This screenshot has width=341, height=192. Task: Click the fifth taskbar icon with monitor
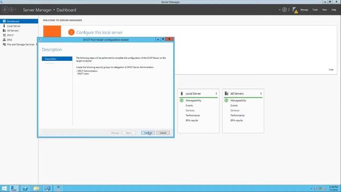pos(47,188)
